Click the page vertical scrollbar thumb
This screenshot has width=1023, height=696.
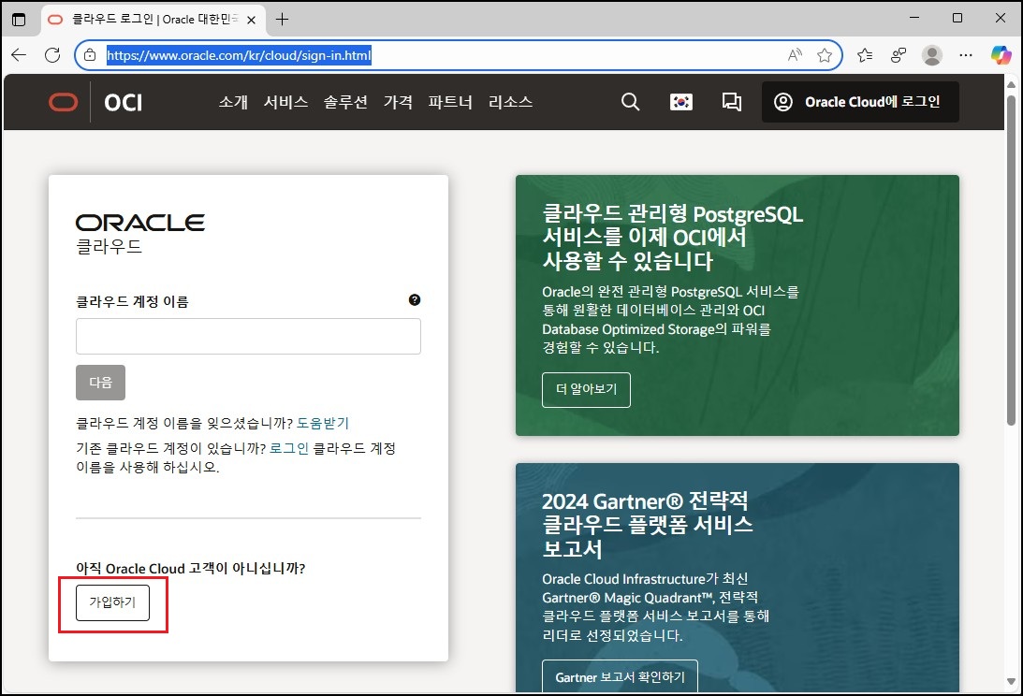pos(1011,261)
